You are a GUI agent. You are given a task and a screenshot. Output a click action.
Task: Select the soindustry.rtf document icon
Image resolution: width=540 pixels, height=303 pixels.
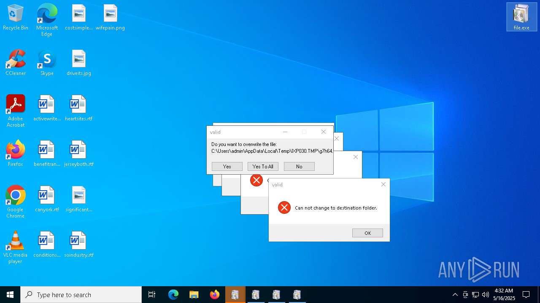pyautogui.click(x=79, y=245)
